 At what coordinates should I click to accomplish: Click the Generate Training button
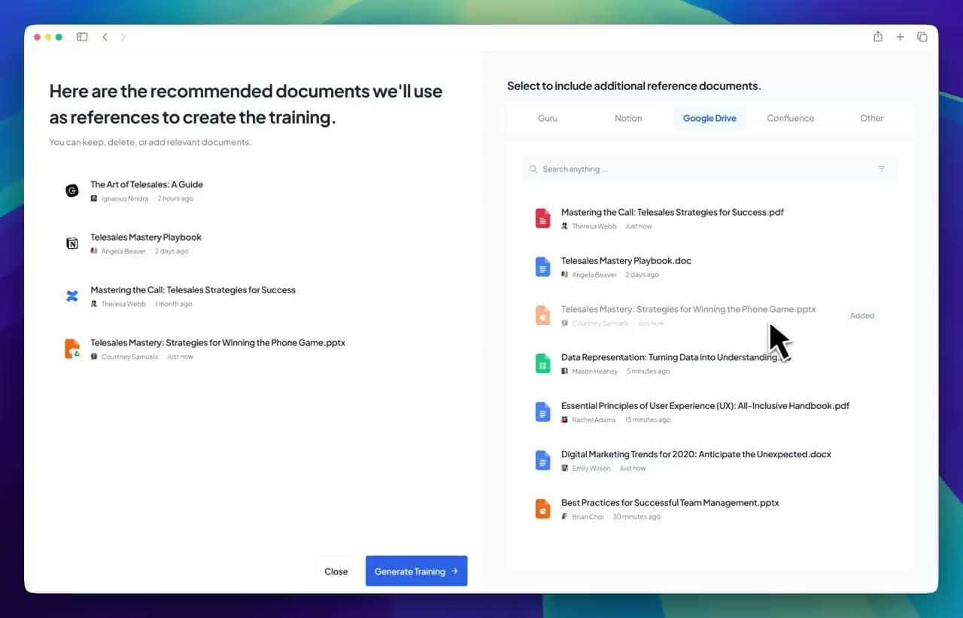tap(417, 571)
